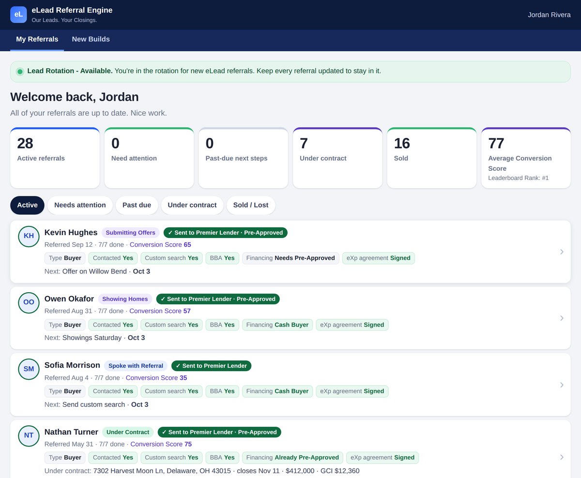Click the Kevin Hughes name
Image resolution: width=581 pixels, height=478 pixels.
[x=71, y=233]
